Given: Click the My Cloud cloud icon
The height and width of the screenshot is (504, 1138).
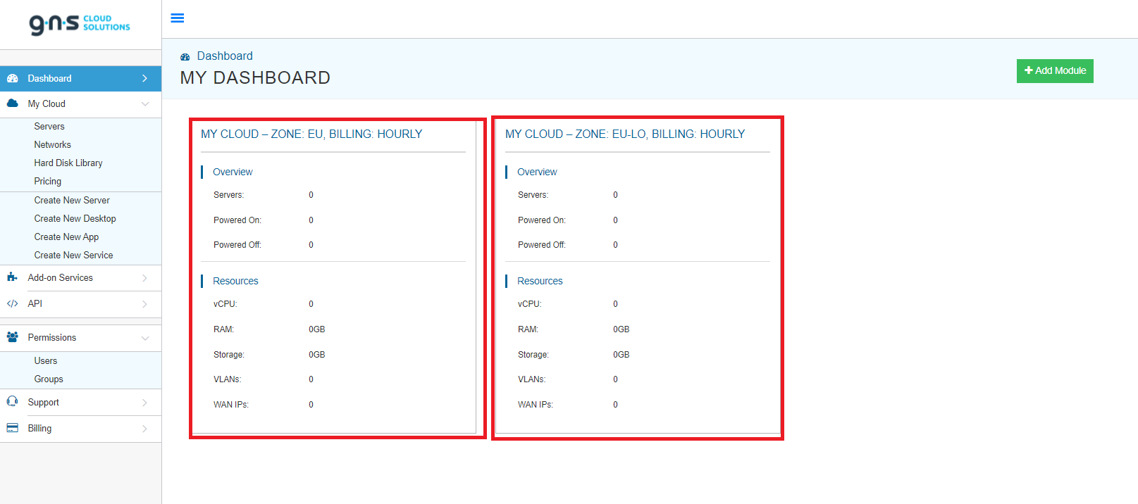Looking at the screenshot, I should pos(12,103).
